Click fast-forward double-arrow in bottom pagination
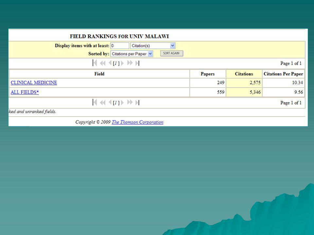314x235 pixels. 130,102
